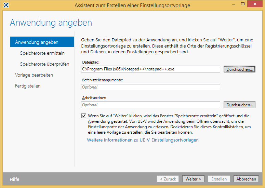Viewport: 265px width, 188px height.
Task: Click the Abbrechen button
Action: point(246,179)
